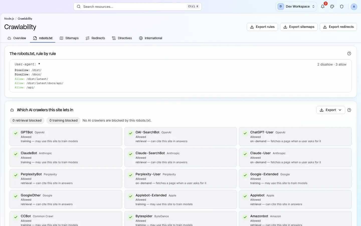This screenshot has height=226, width=361.
Task: Open the theme palette icon
Action: point(332,7)
